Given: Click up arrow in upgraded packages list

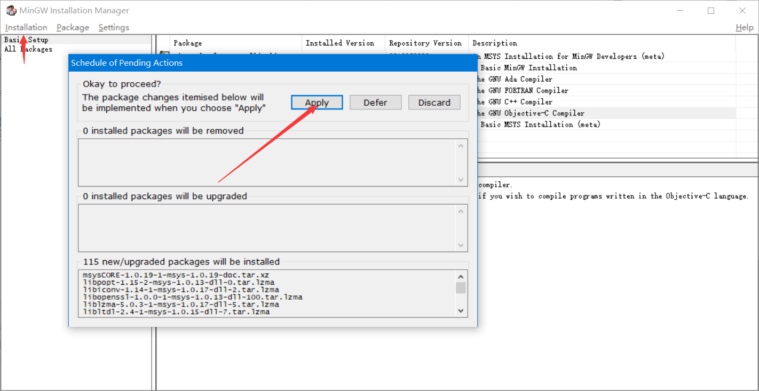Looking at the screenshot, I should tap(461, 211).
